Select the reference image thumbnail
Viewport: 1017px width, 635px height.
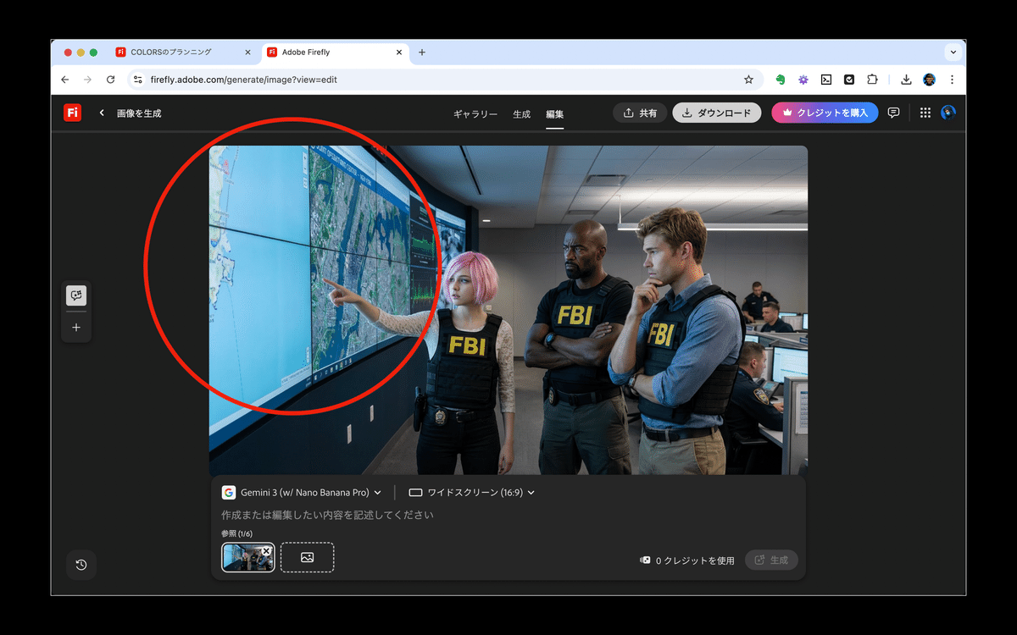click(247, 557)
